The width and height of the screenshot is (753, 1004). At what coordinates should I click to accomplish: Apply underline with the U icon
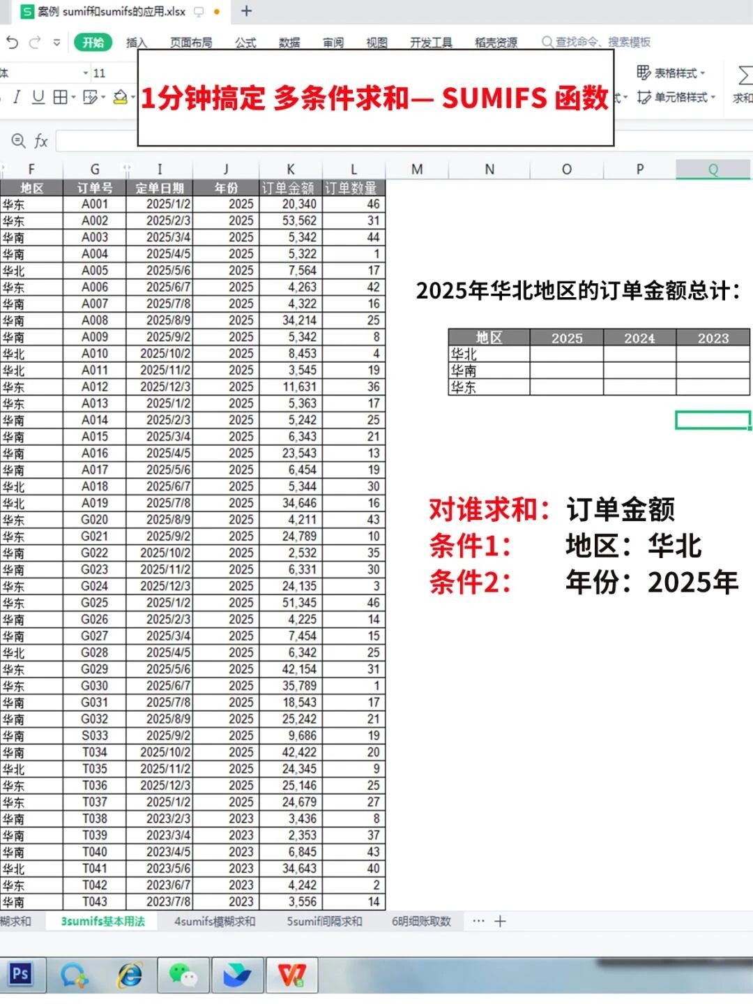[x=38, y=97]
